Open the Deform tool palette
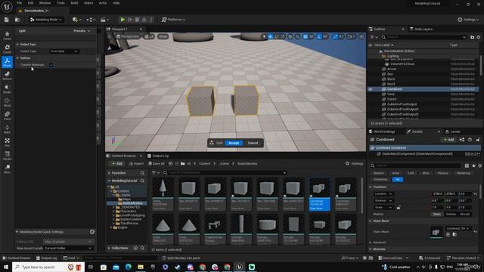This screenshot has width=484, height=272. click(7, 76)
